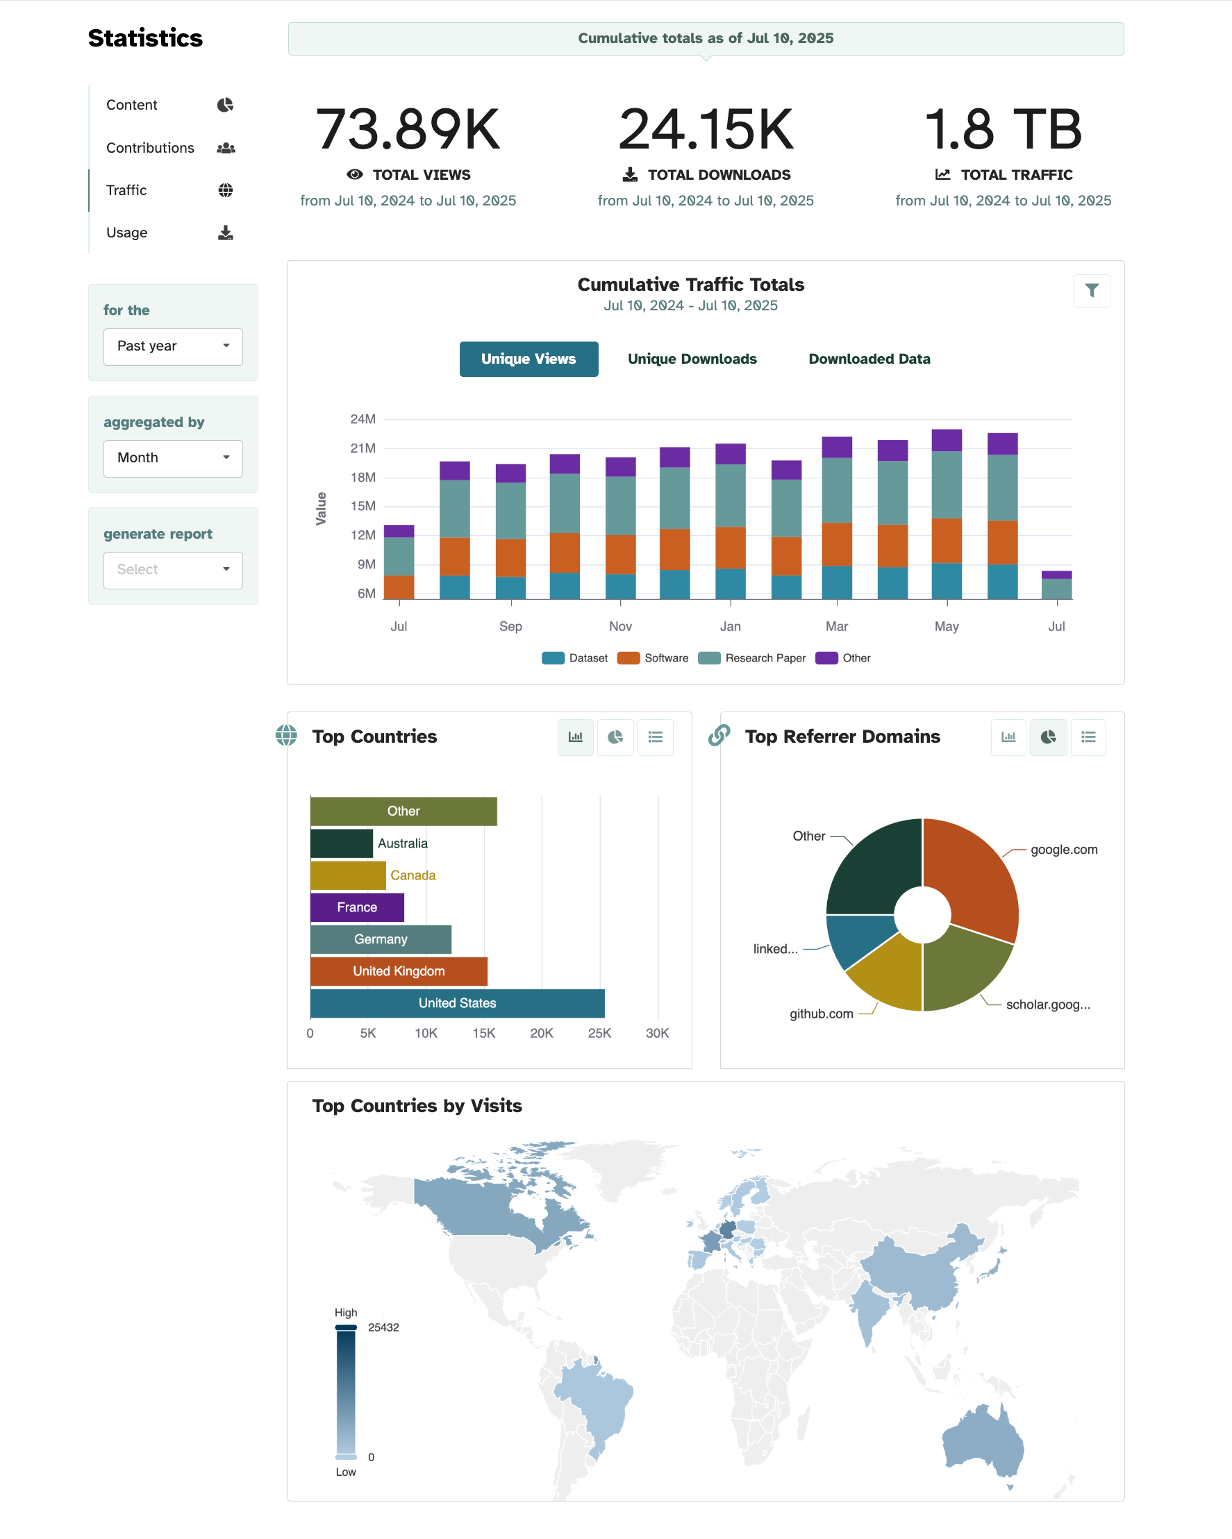1232x1539 pixels.
Task: Switch Top Countries to bar chart view
Action: (575, 737)
